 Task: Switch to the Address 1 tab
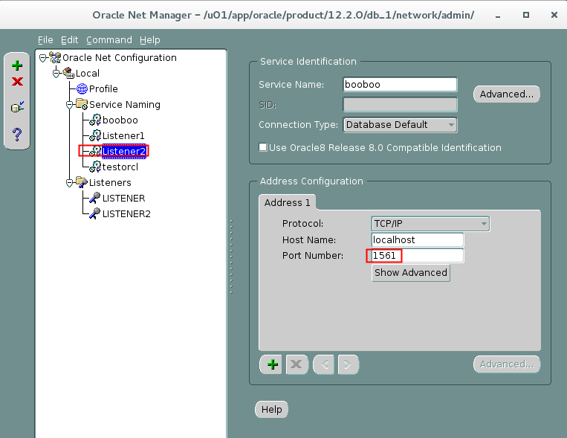point(288,202)
